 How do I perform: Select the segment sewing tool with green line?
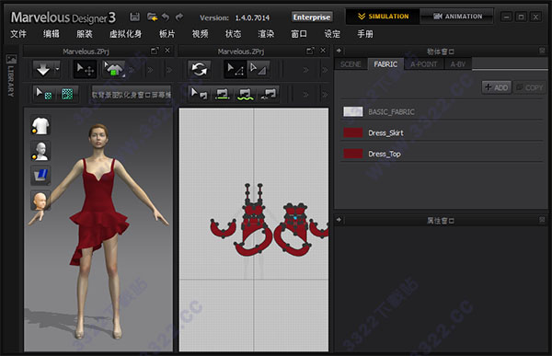coord(222,94)
